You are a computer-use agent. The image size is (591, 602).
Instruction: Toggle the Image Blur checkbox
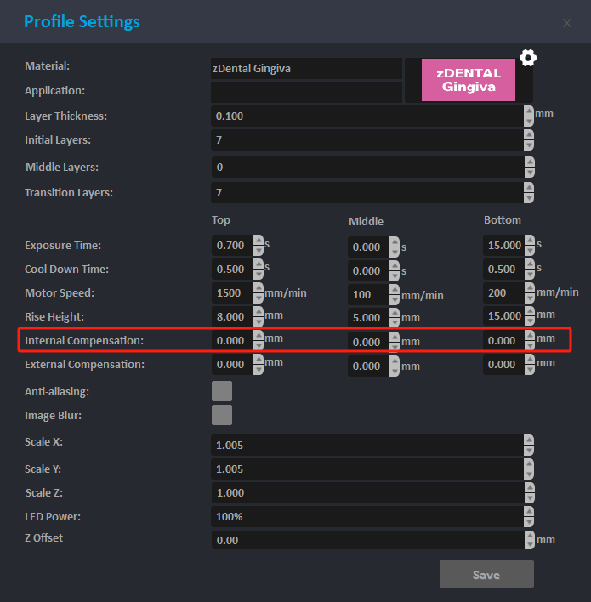[222, 415]
